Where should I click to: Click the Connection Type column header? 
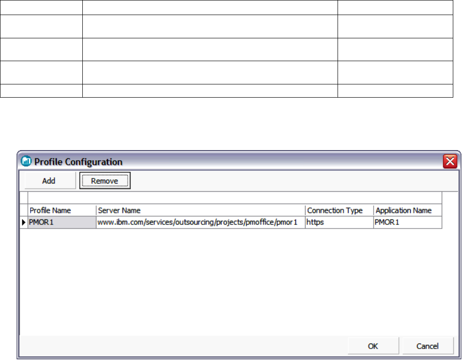(339, 210)
